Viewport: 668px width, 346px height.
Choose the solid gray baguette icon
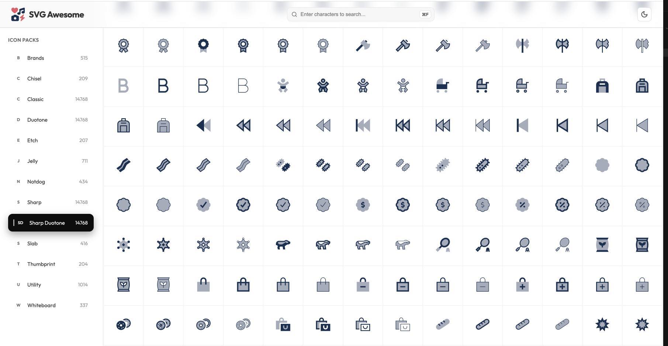tap(442, 324)
